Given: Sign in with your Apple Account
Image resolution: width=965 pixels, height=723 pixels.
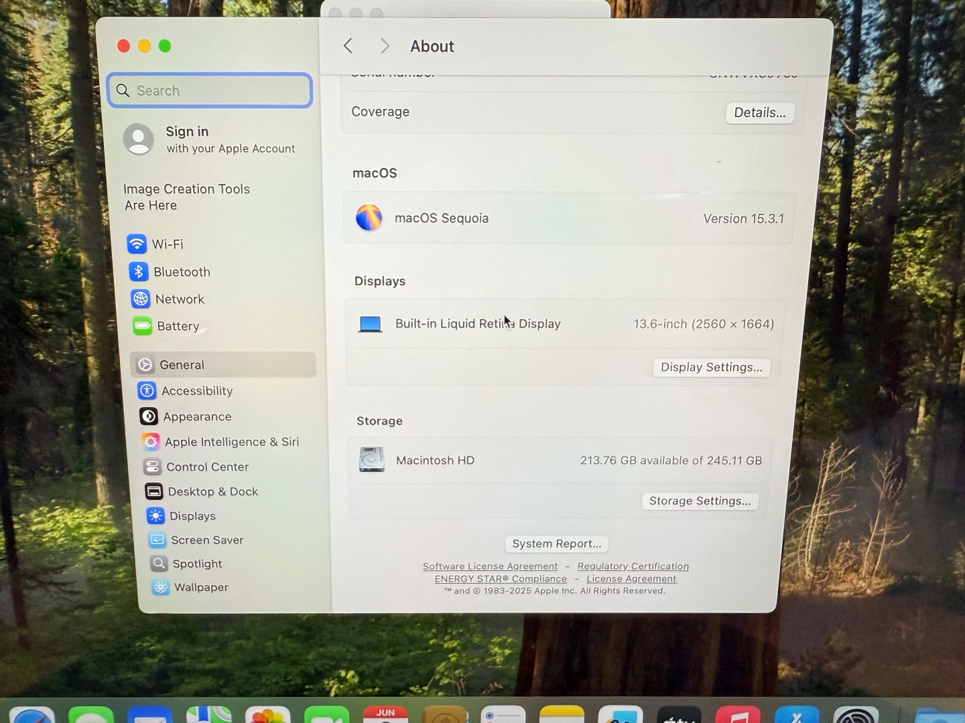Looking at the screenshot, I should pos(210,139).
